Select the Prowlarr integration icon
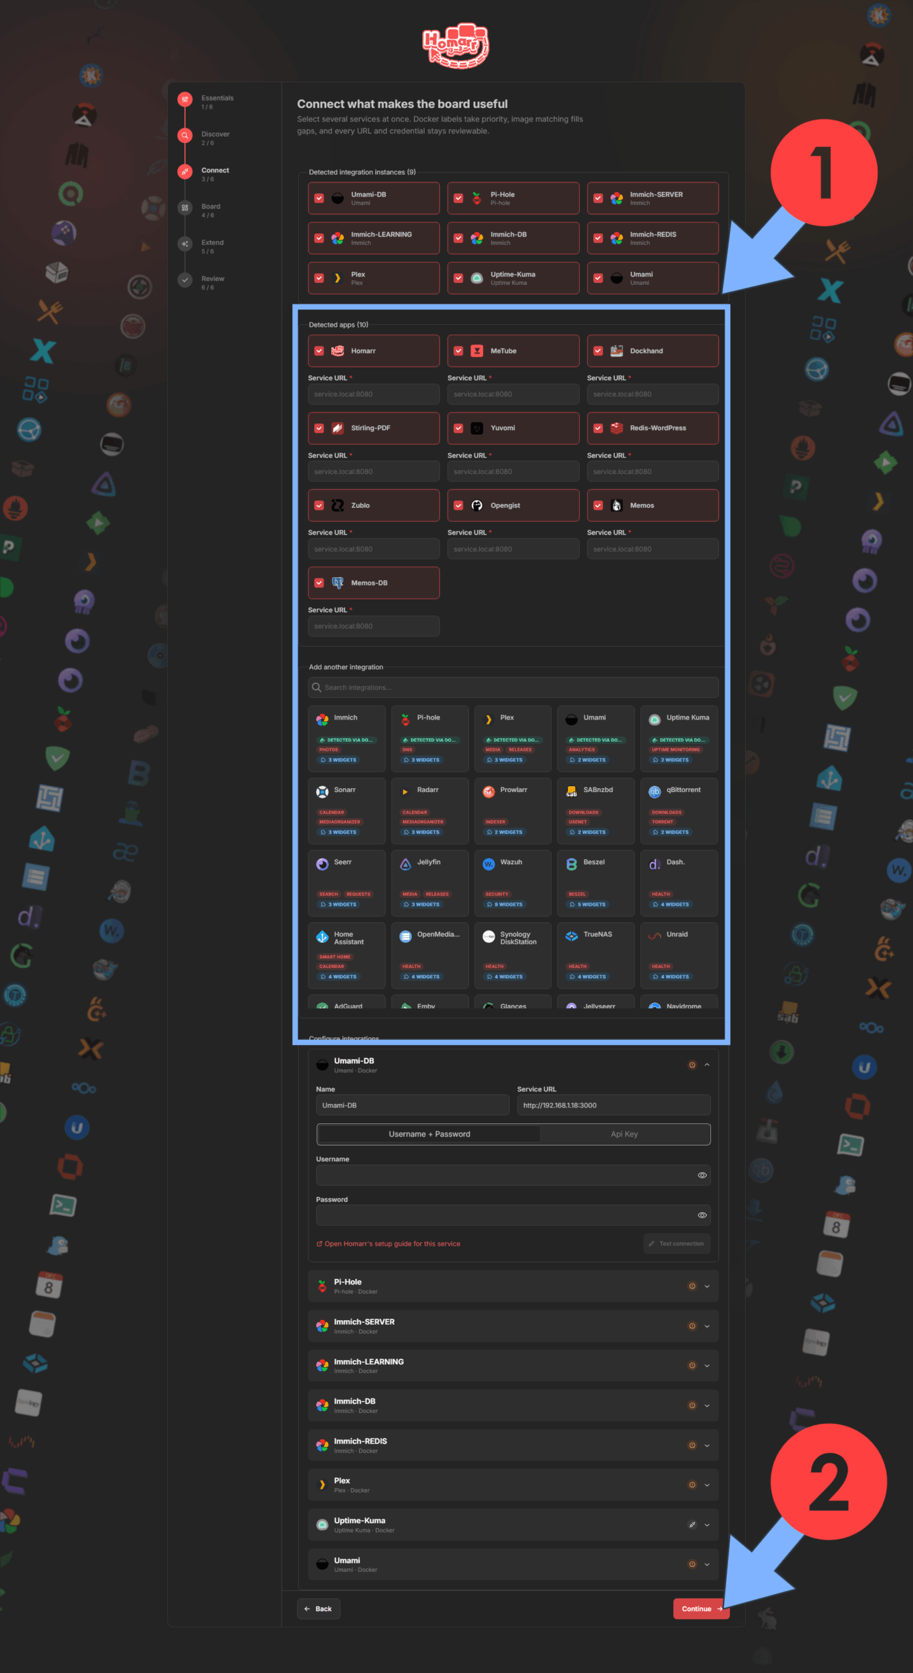The width and height of the screenshot is (913, 1673). (x=488, y=791)
